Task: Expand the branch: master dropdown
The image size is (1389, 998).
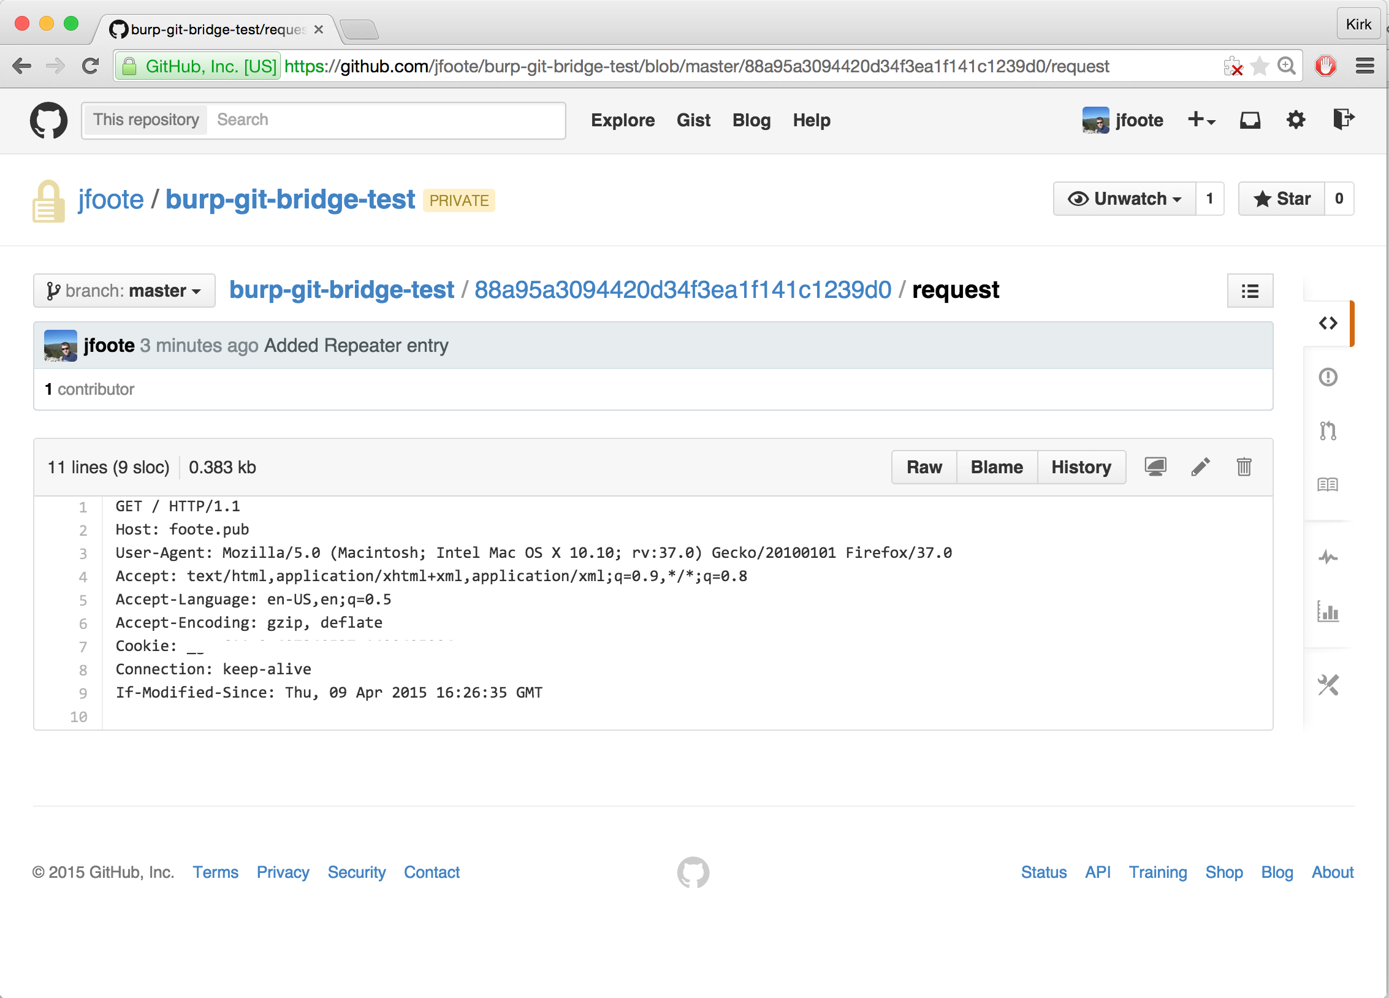Action: pos(124,291)
